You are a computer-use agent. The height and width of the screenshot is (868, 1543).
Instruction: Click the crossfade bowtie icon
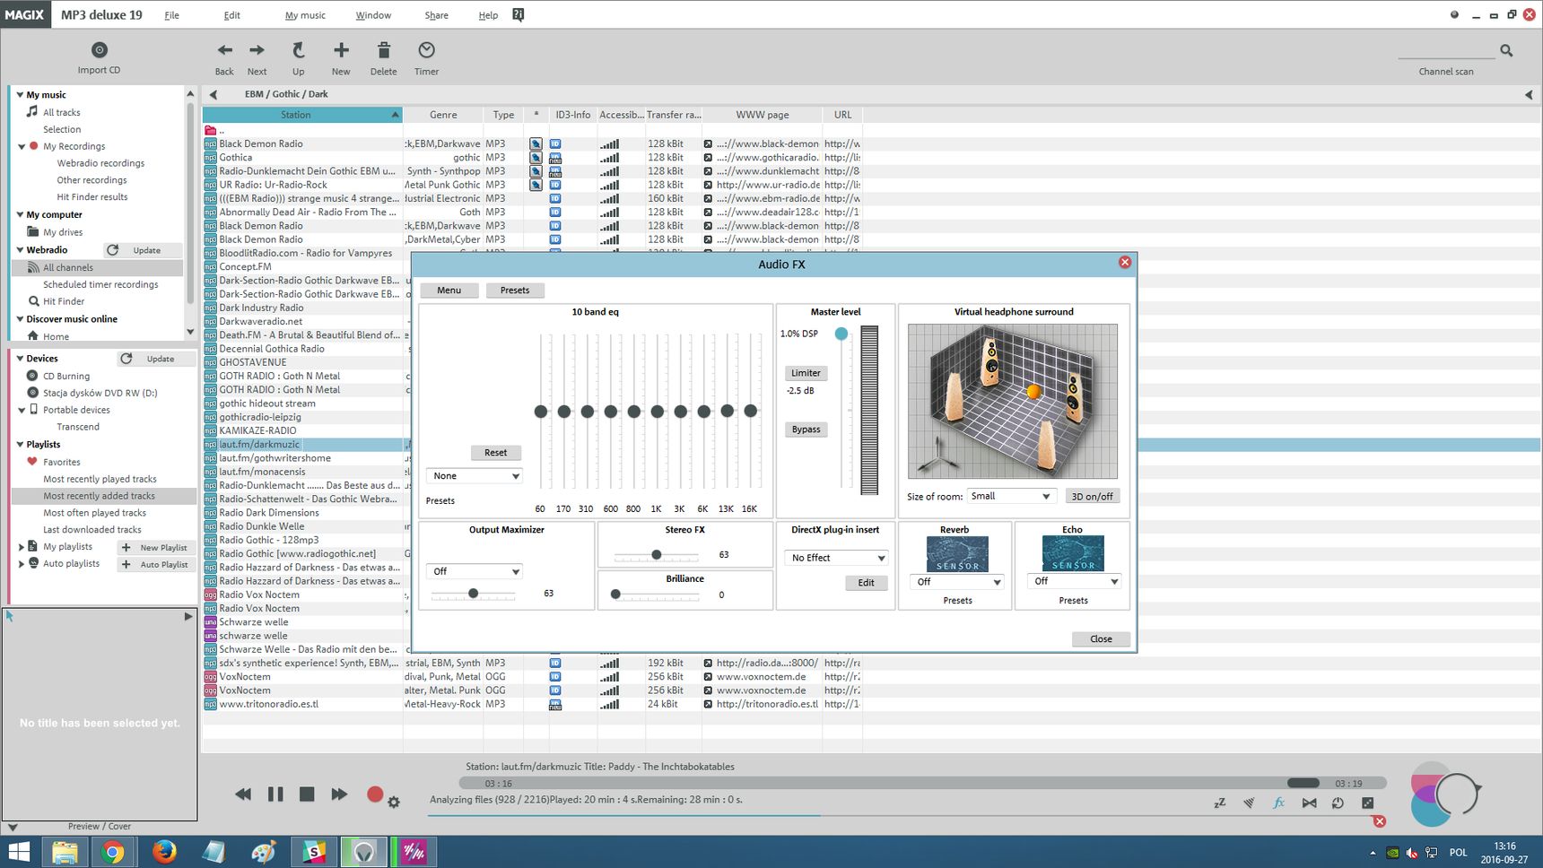(x=1309, y=803)
